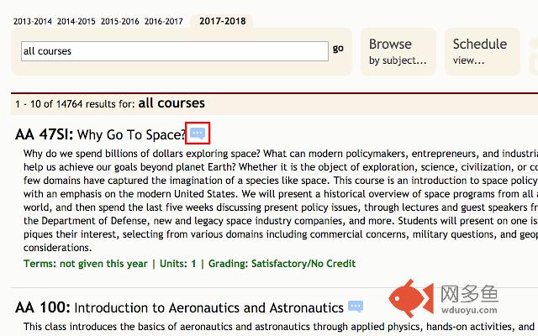Open the Schedule view panel

[x=483, y=51]
